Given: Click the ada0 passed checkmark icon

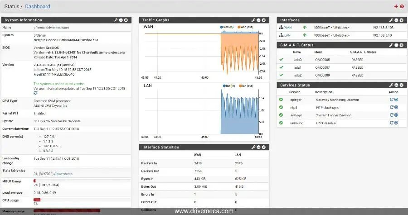Looking at the screenshot, I should click(x=281, y=59).
